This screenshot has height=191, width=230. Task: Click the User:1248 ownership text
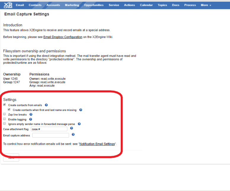(10, 79)
